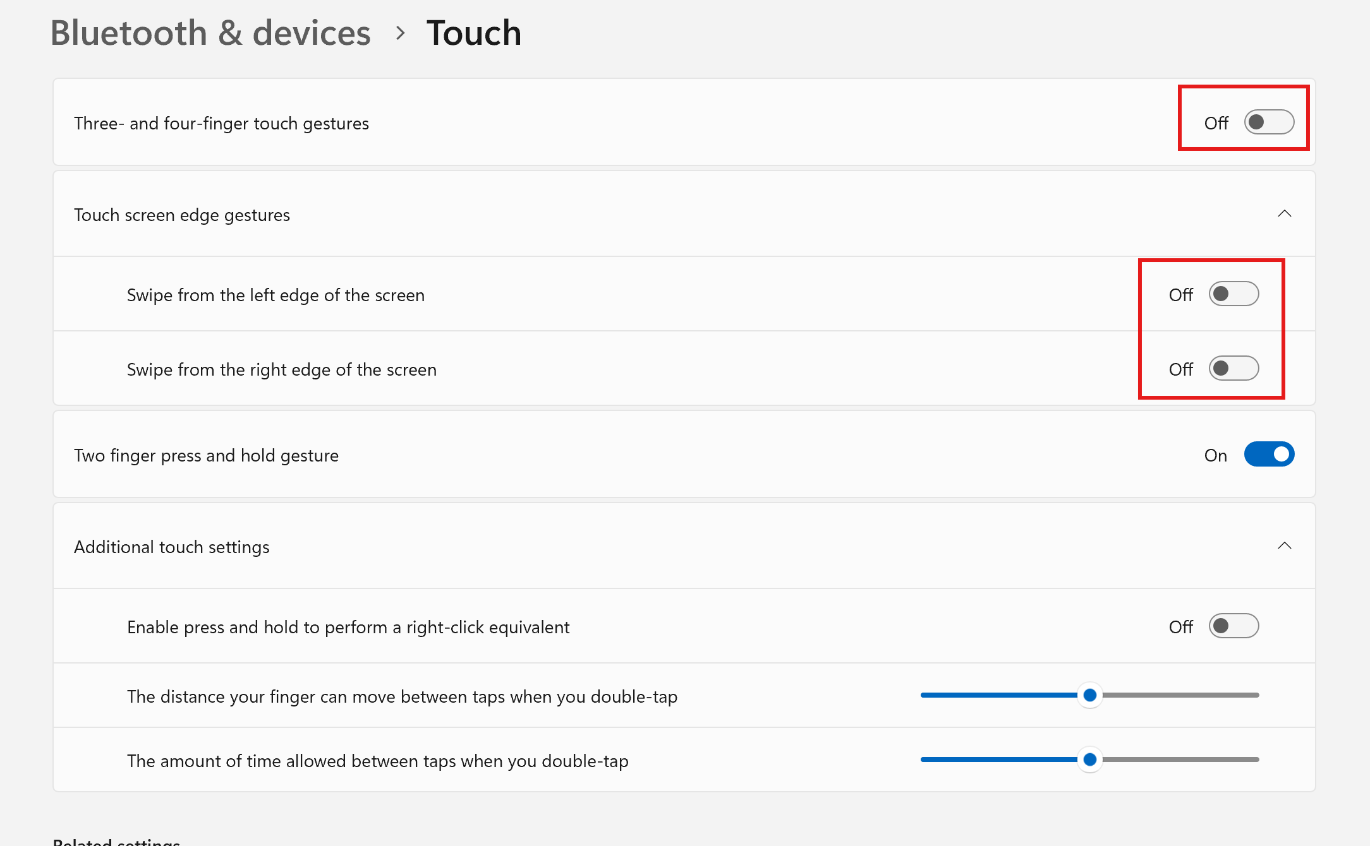Collapse Touch screen edge gestures using its chevron
The height and width of the screenshot is (846, 1370).
pos(1284,214)
